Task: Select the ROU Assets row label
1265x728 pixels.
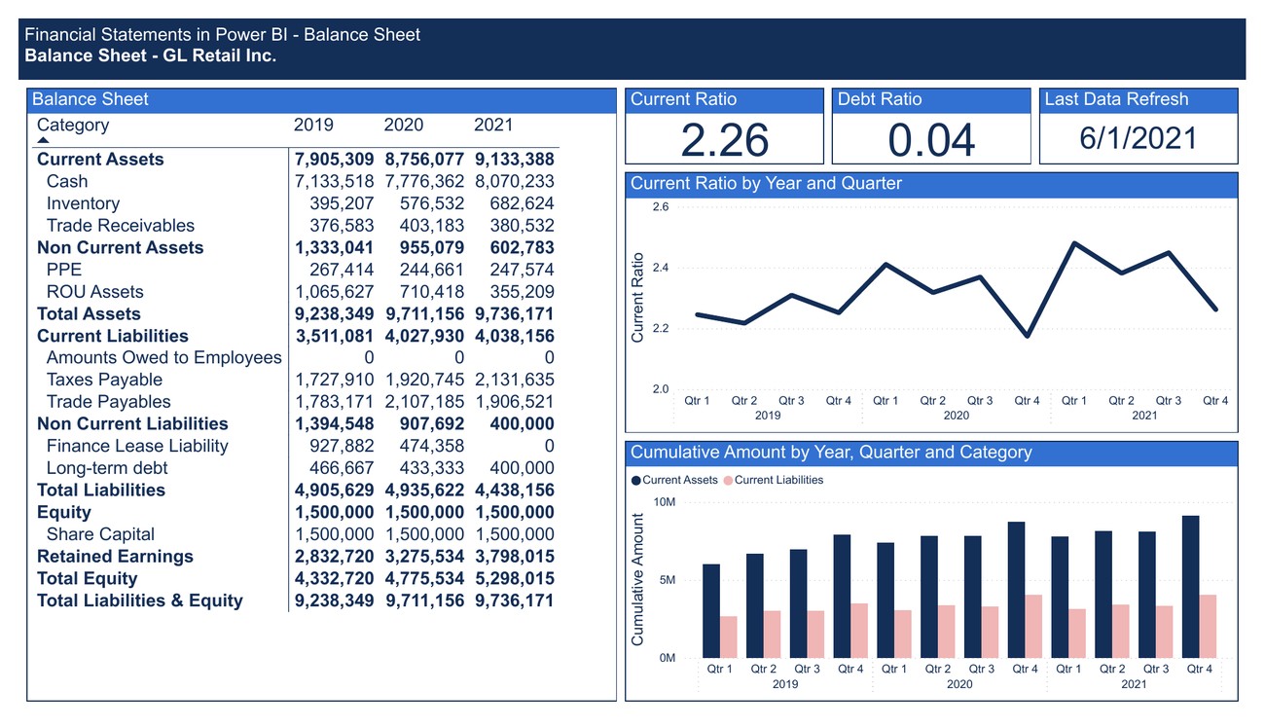Action: pos(94,292)
